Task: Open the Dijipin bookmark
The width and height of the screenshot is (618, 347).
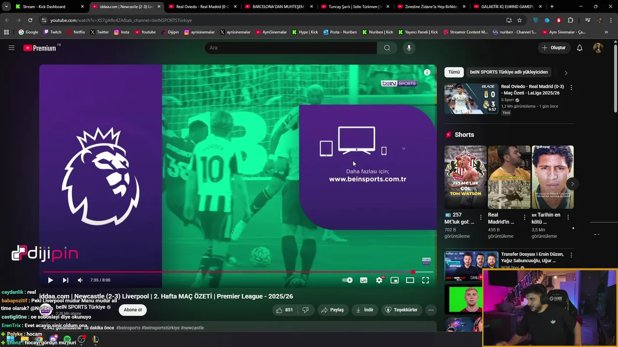Action: click(170, 32)
